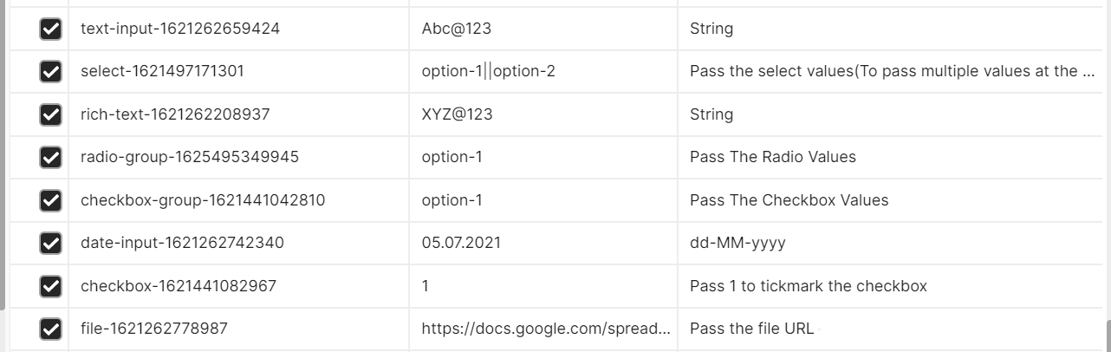Uncheck the checkbox-group-1621441042810 row
The width and height of the screenshot is (1111, 352).
(x=51, y=200)
